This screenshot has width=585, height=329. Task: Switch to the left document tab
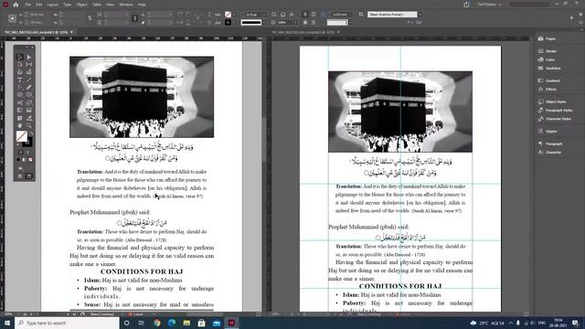pos(36,33)
